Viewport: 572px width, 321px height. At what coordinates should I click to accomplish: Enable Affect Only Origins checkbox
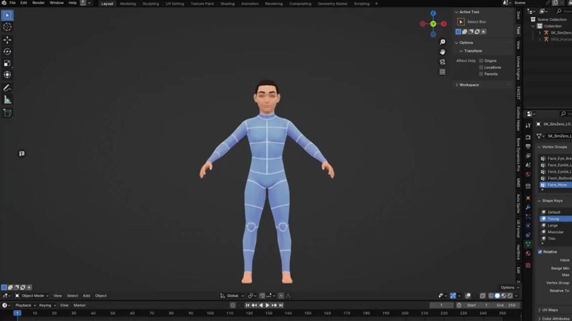click(482, 61)
